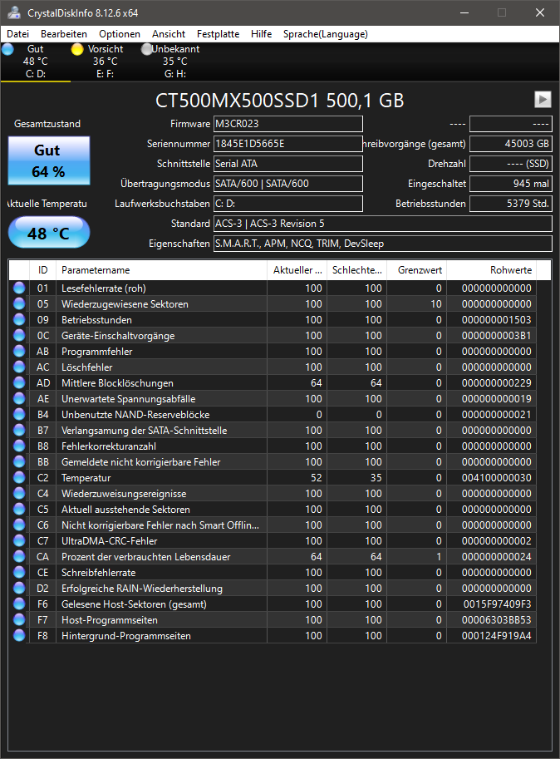Click the Seriennummer field
Image resolution: width=560 pixels, height=759 pixels.
[x=288, y=144]
